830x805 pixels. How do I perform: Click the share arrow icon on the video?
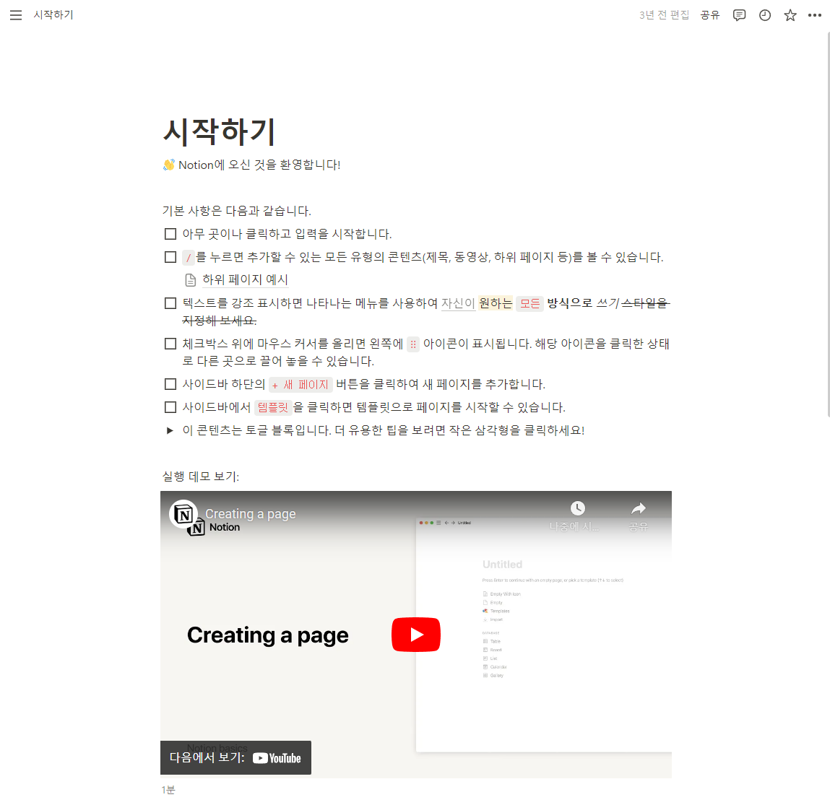pyautogui.click(x=639, y=508)
